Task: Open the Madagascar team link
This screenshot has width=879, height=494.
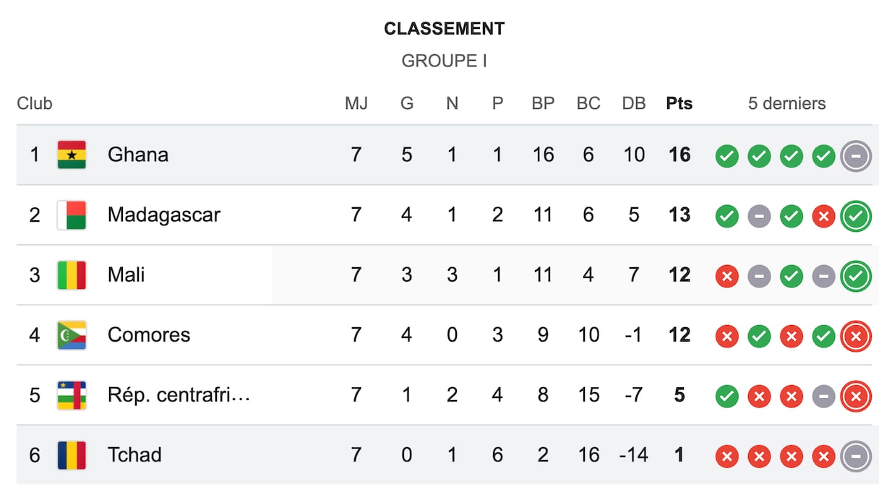Action: pos(163,214)
